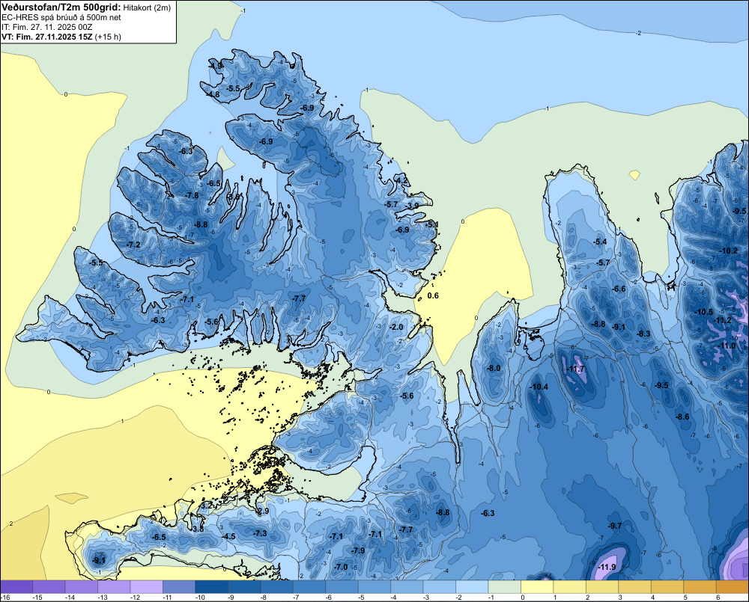This screenshot has height=602, width=749.
Task: Click the -8.3 temperature value
Action: pyautogui.click(x=644, y=334)
